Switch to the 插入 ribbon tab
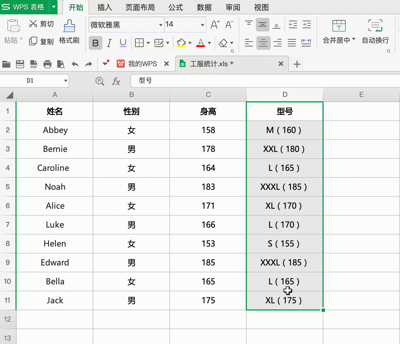This screenshot has height=344, width=400. click(104, 7)
